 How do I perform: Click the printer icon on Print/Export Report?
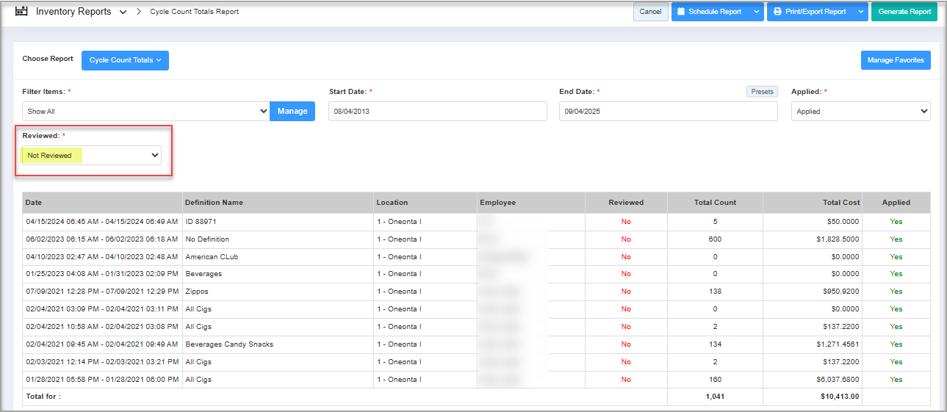point(777,12)
